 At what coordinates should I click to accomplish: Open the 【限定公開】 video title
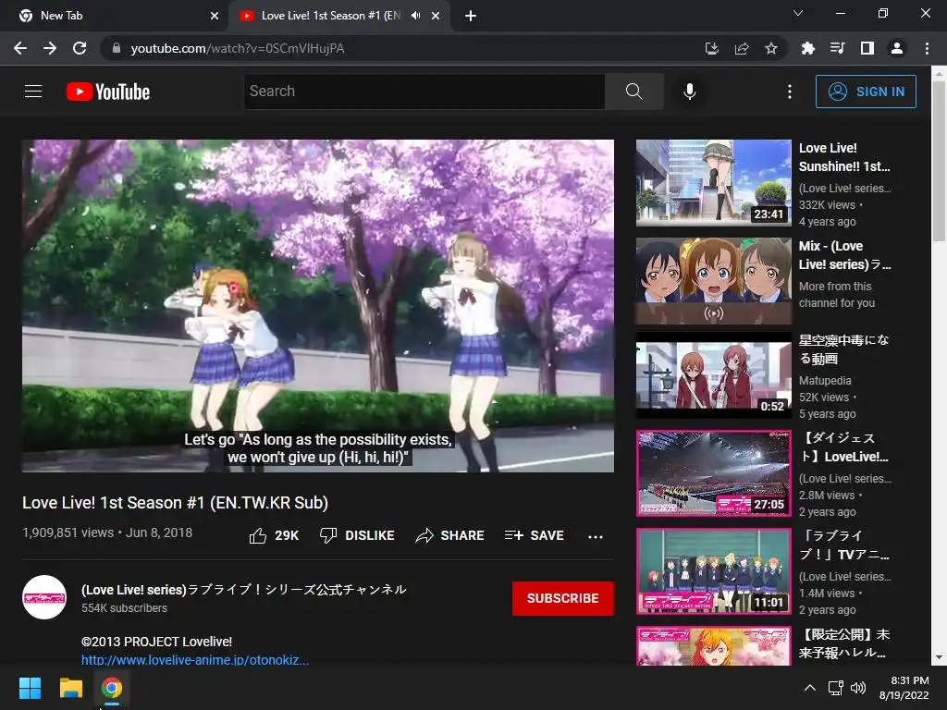pyautogui.click(x=845, y=643)
